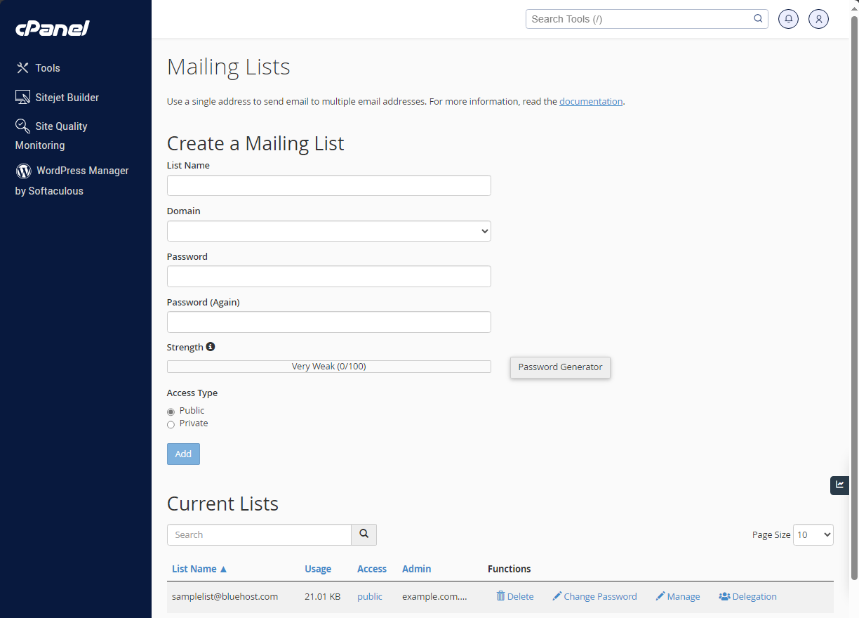Click the Strength info icon
The image size is (859, 618).
(211, 346)
